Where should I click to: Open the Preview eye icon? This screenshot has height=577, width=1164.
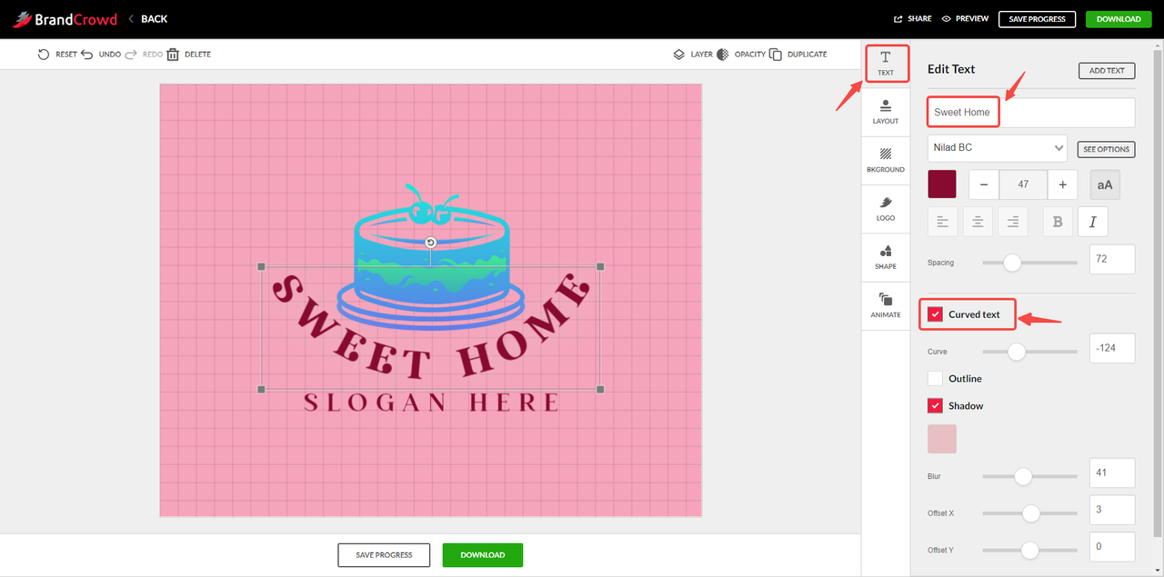click(946, 19)
